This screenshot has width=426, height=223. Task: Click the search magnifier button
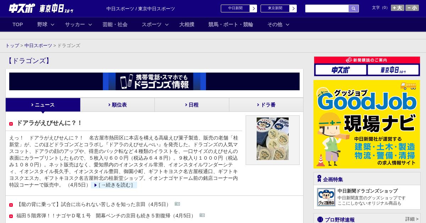(x=354, y=8)
